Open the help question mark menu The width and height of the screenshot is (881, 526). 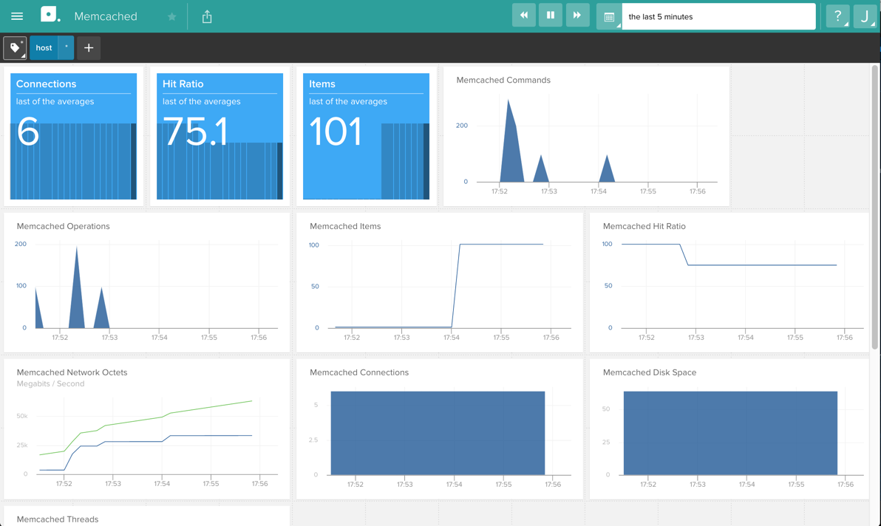(x=837, y=16)
